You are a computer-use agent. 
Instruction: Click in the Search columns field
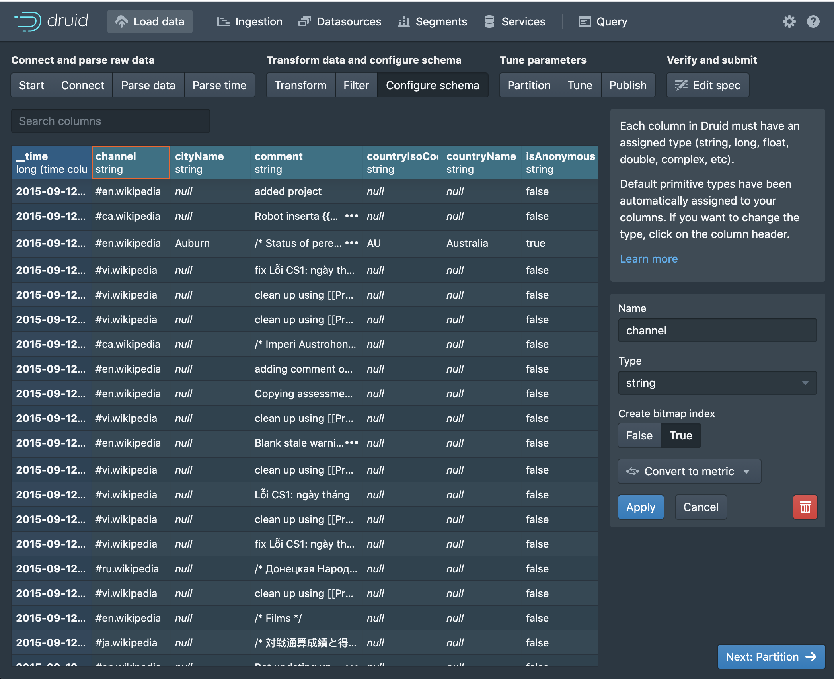tap(111, 121)
